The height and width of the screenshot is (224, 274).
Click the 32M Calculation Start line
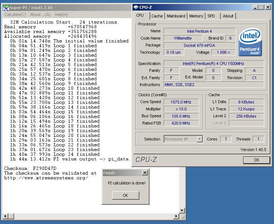point(65,22)
